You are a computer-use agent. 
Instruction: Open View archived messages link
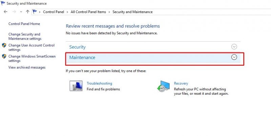[27, 67]
